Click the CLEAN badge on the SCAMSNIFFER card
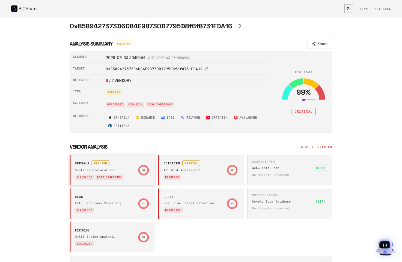 [x=321, y=168]
